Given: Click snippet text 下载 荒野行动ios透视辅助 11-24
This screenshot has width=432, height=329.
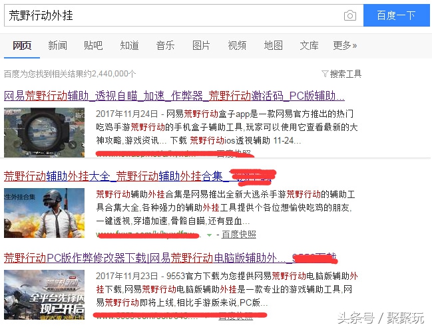Looking at the screenshot, I should pyautogui.click(x=236, y=140).
